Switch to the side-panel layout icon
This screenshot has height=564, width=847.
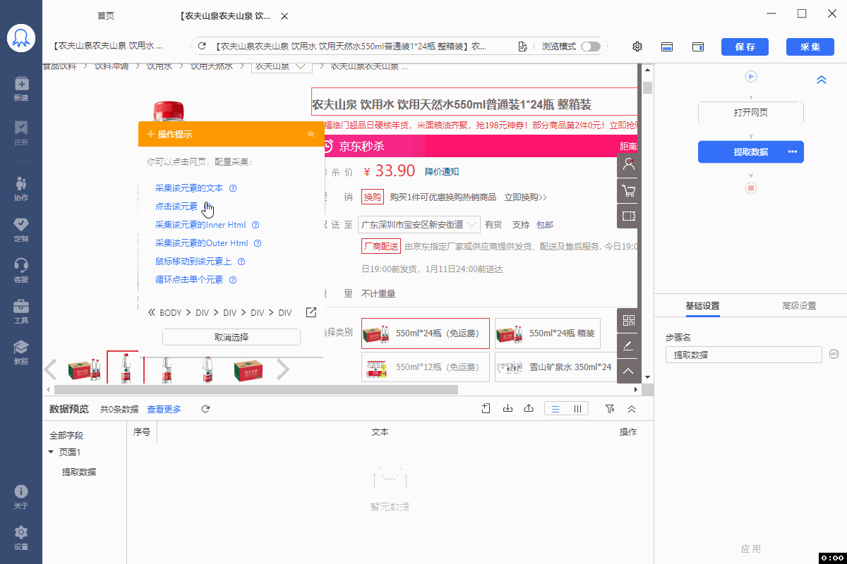tap(698, 47)
